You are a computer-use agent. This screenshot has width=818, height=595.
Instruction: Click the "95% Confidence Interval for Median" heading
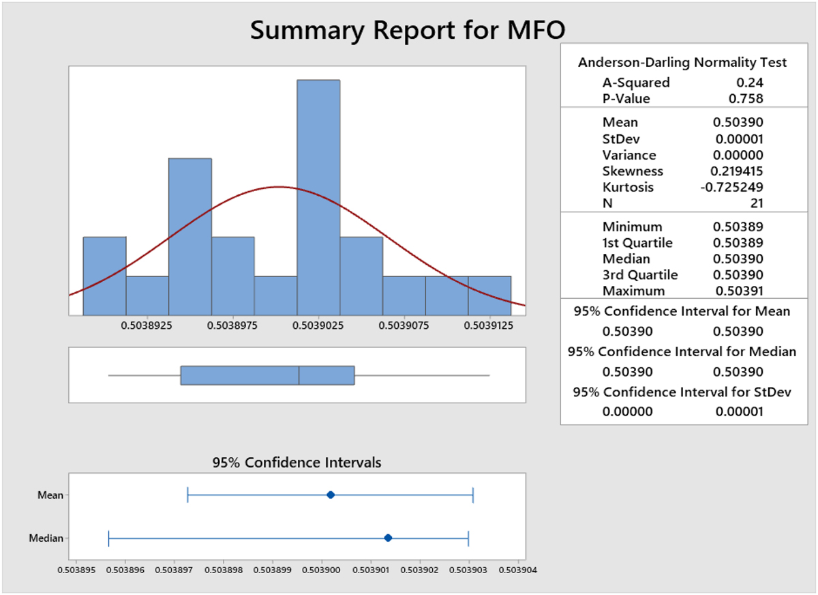tap(682, 351)
